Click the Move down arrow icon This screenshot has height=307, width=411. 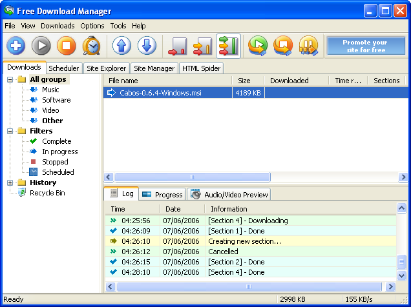point(147,46)
